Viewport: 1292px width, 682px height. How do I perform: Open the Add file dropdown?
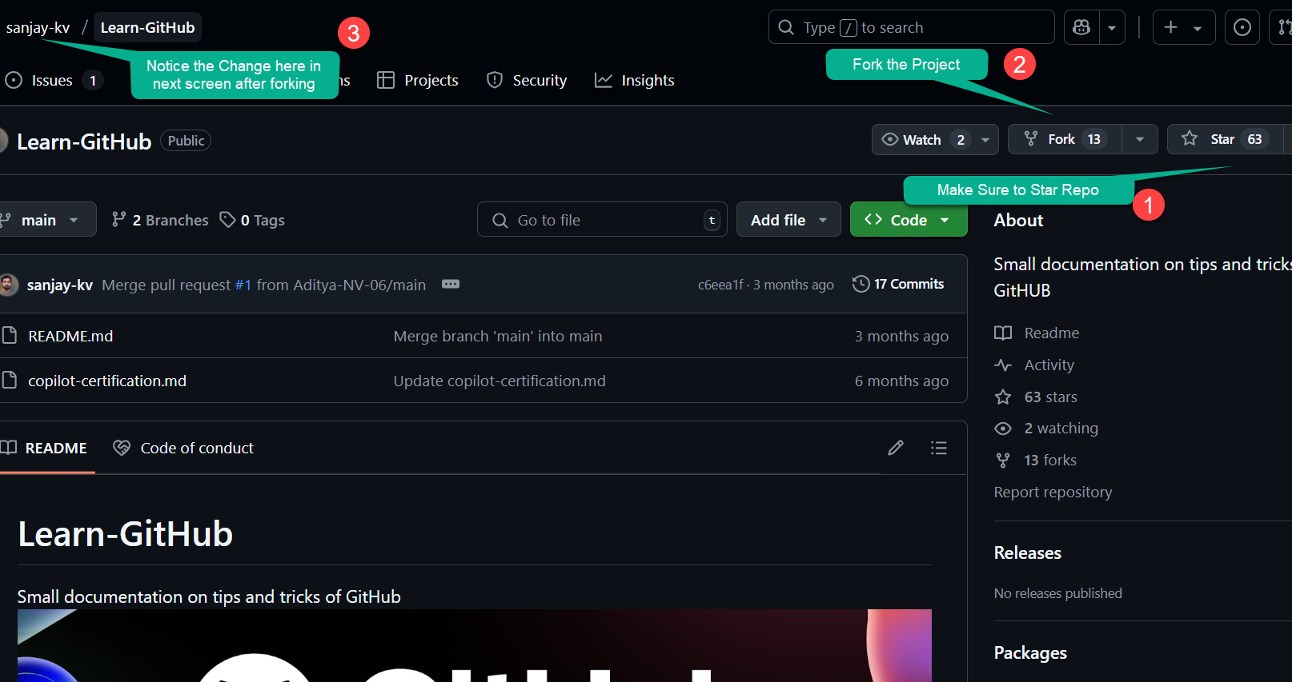788,220
